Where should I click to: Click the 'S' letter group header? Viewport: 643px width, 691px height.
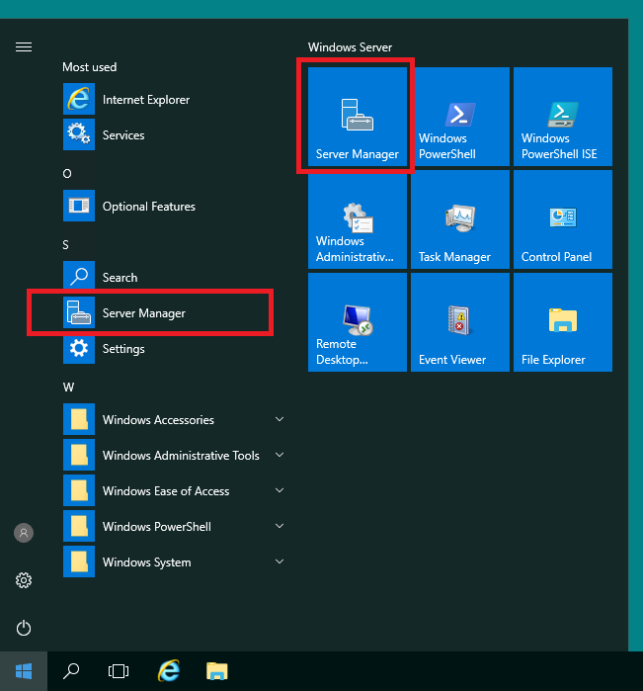[x=65, y=245]
